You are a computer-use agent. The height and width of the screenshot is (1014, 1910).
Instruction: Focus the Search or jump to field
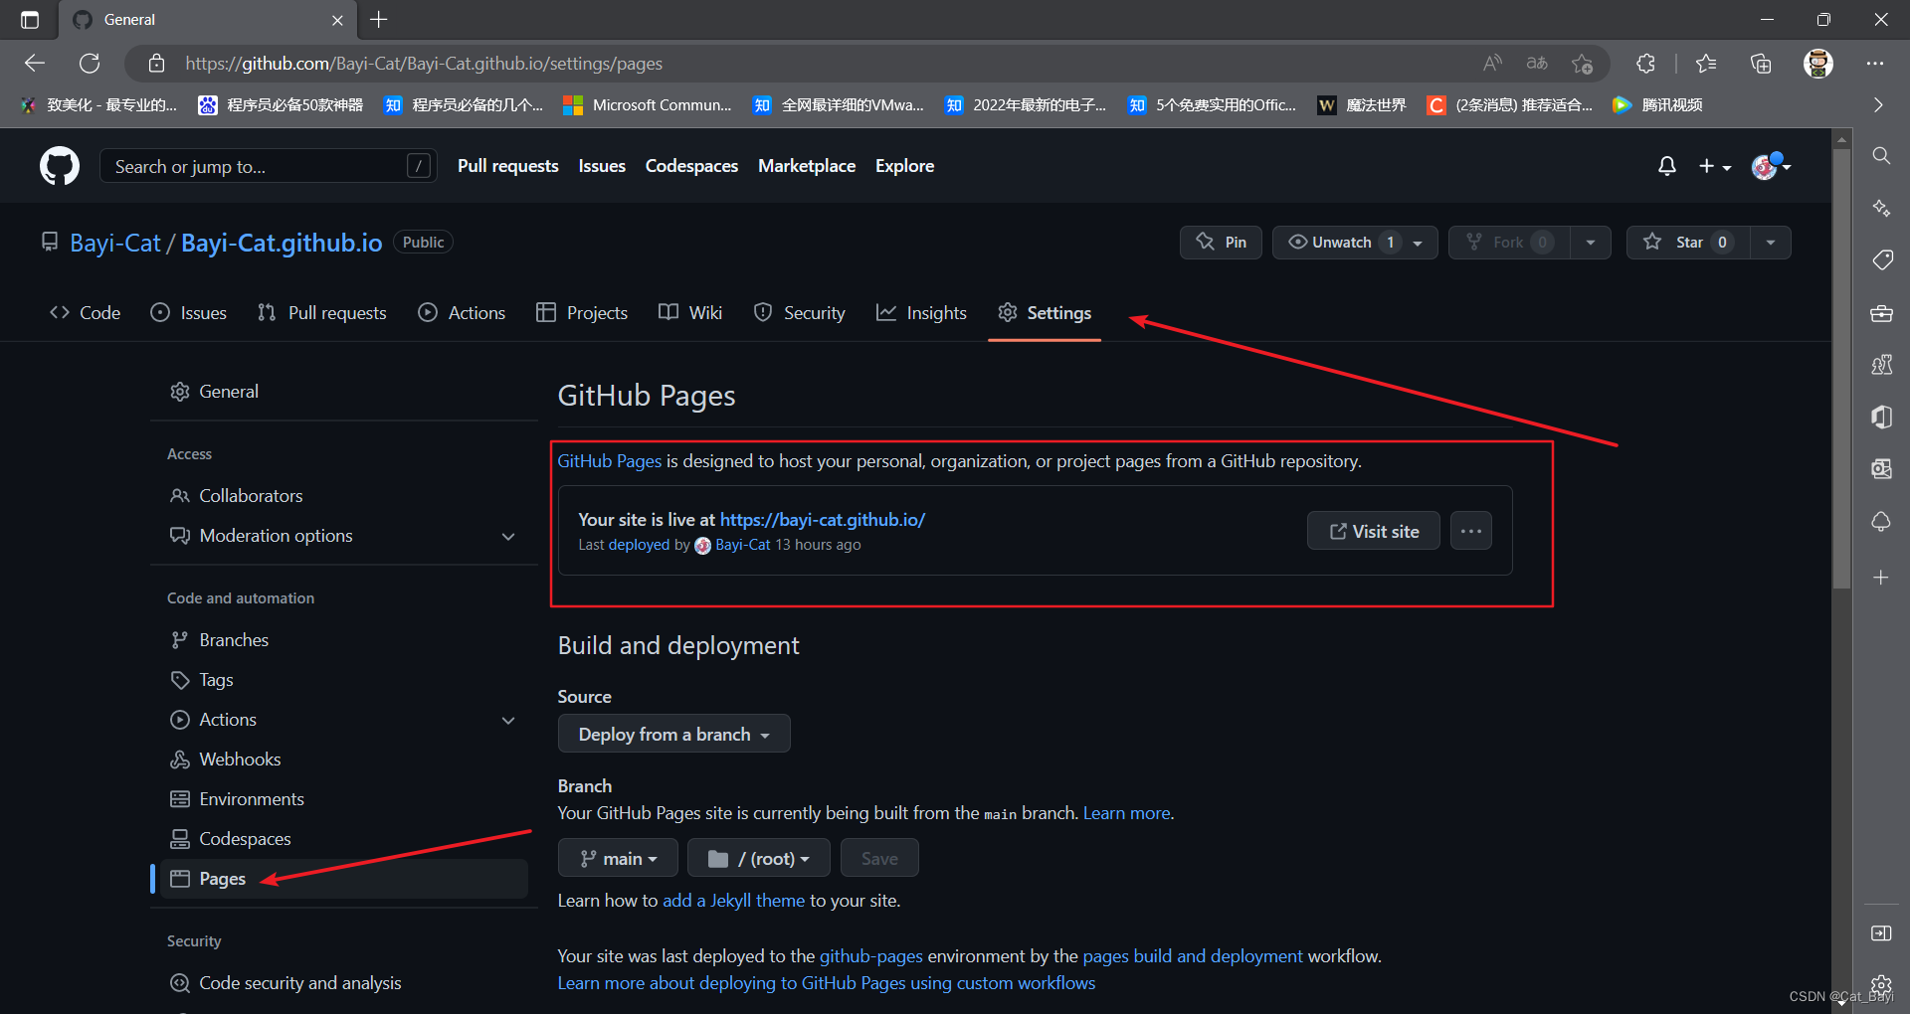pos(269,166)
